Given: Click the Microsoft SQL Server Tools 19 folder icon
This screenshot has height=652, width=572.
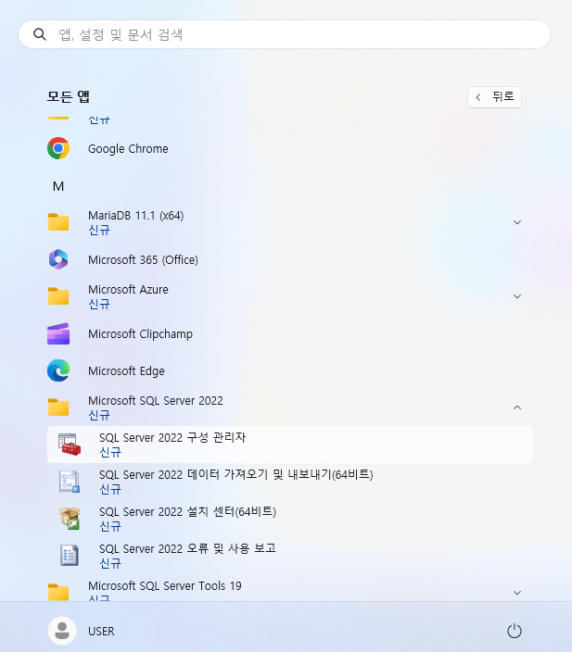Looking at the screenshot, I should (58, 592).
